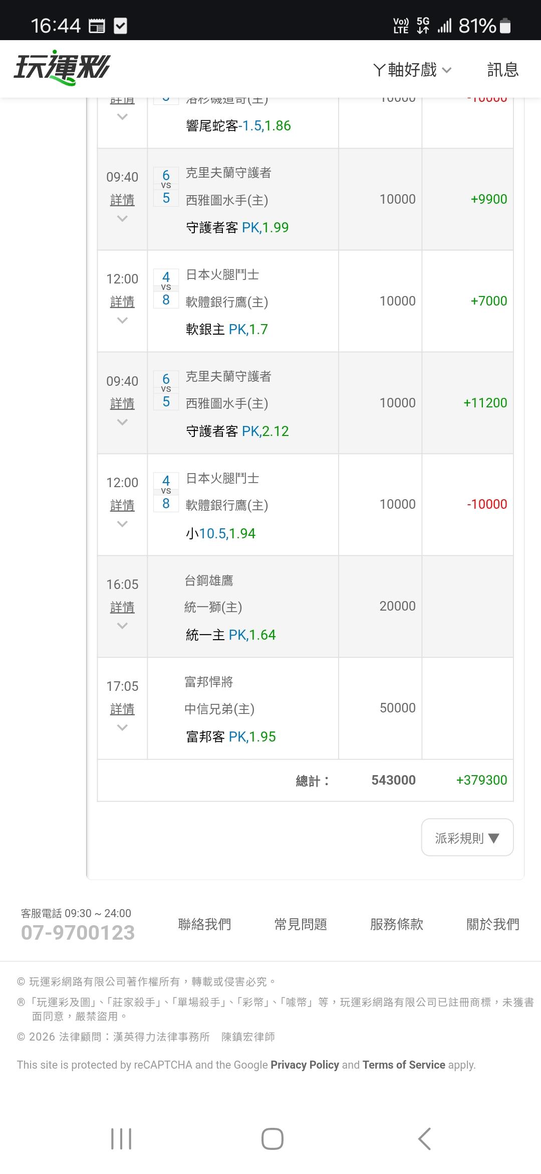Tap the 4 vs 8 score box at +7000 row

166,288
